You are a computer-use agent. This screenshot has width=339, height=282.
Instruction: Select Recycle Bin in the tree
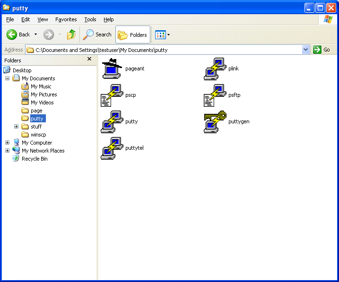point(35,159)
